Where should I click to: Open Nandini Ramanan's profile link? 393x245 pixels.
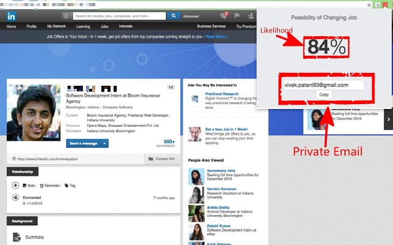(222, 189)
